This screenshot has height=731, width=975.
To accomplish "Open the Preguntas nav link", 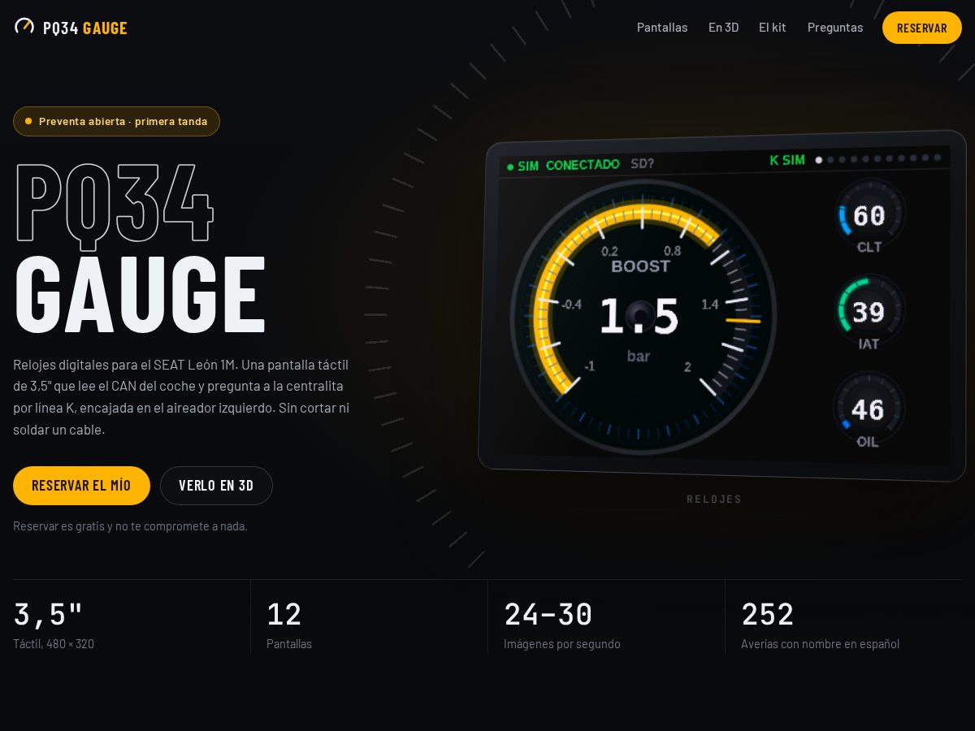I will pos(835,27).
